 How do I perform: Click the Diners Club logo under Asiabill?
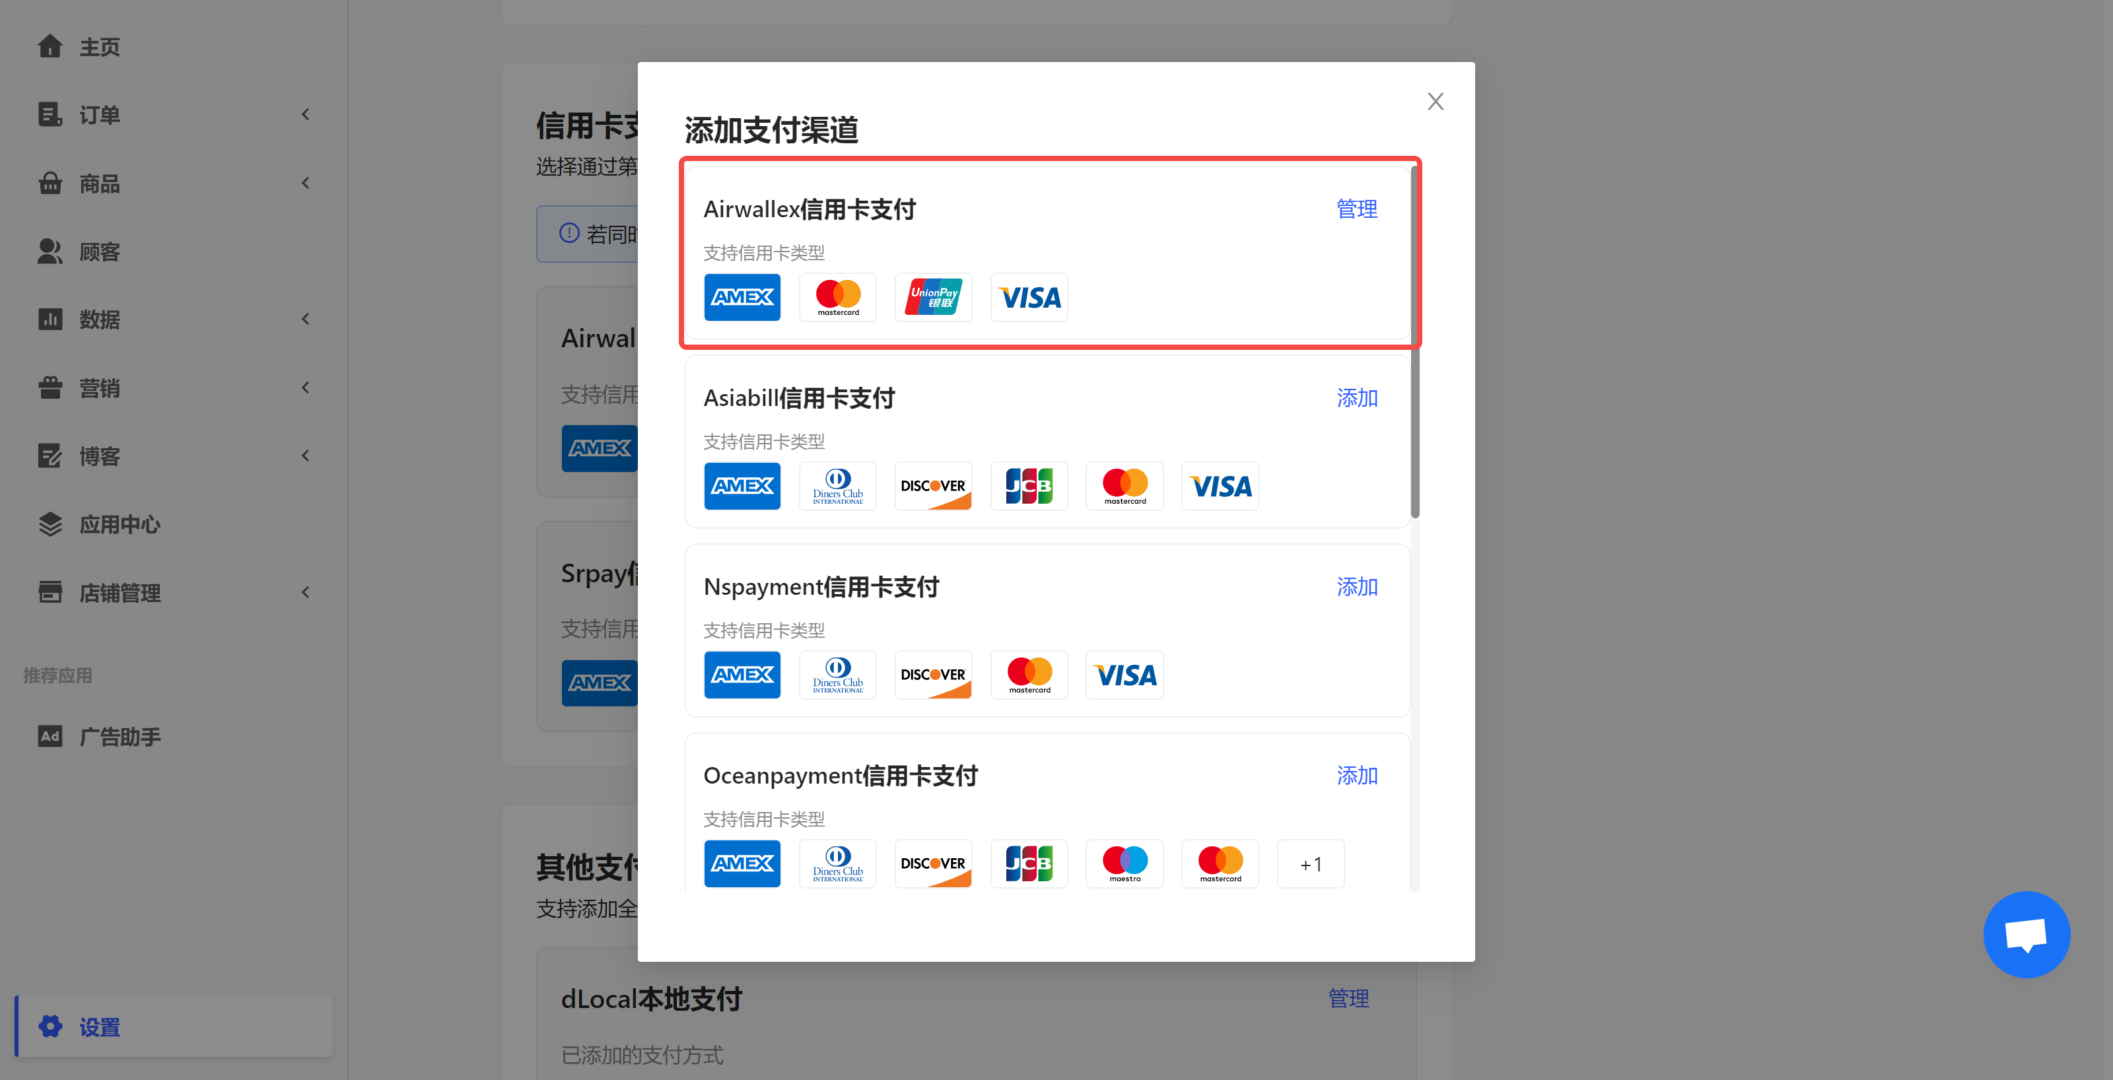[x=839, y=487]
